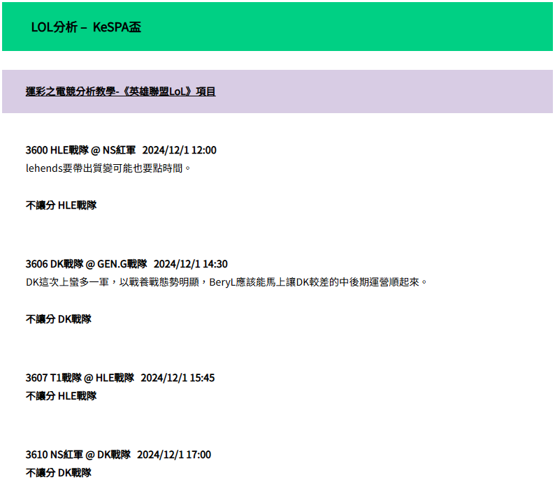This screenshot has width=555, height=484.
Task: Click the LOL分析 – KeSPA盃 page heading
Action: 86,27
